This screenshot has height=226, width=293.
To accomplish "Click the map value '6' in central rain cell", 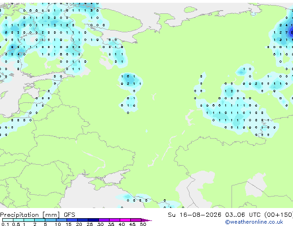I will click(x=128, y=77).
